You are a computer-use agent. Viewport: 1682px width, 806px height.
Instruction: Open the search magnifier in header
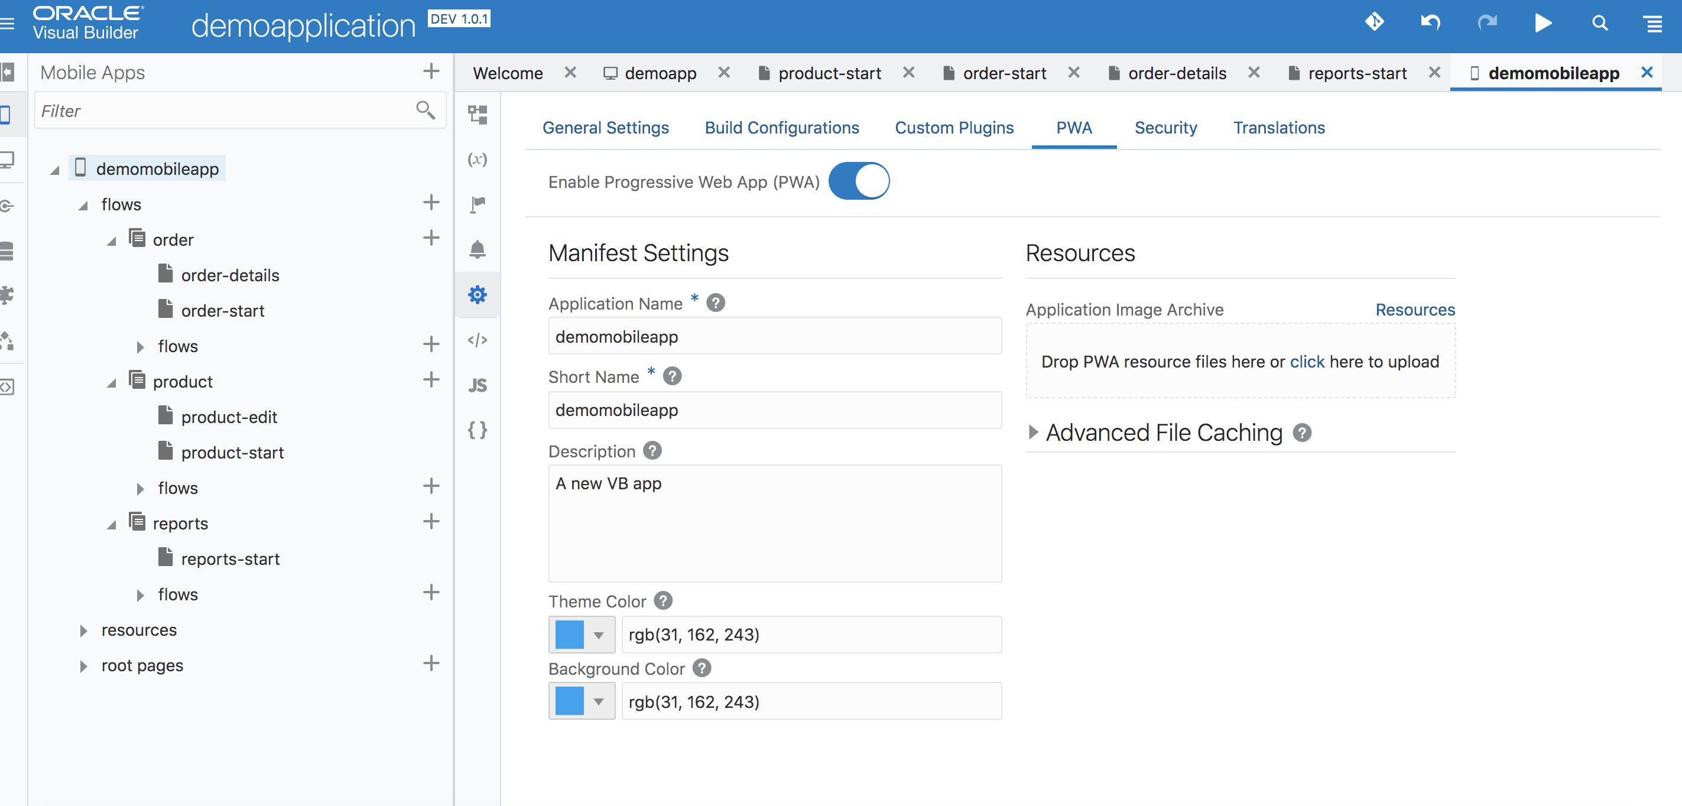(1600, 23)
